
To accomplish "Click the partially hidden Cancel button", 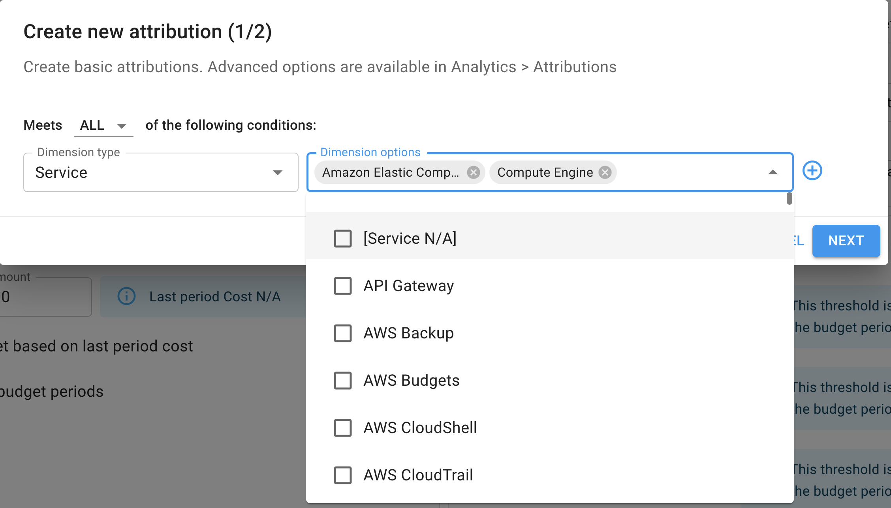I will tap(799, 241).
